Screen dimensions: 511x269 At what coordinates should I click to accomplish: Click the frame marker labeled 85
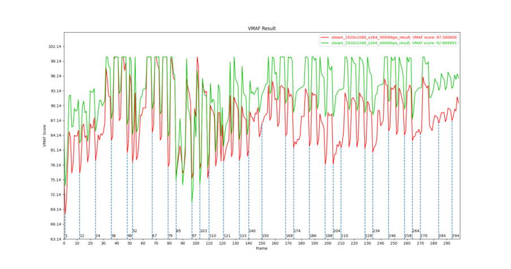pyautogui.click(x=178, y=231)
